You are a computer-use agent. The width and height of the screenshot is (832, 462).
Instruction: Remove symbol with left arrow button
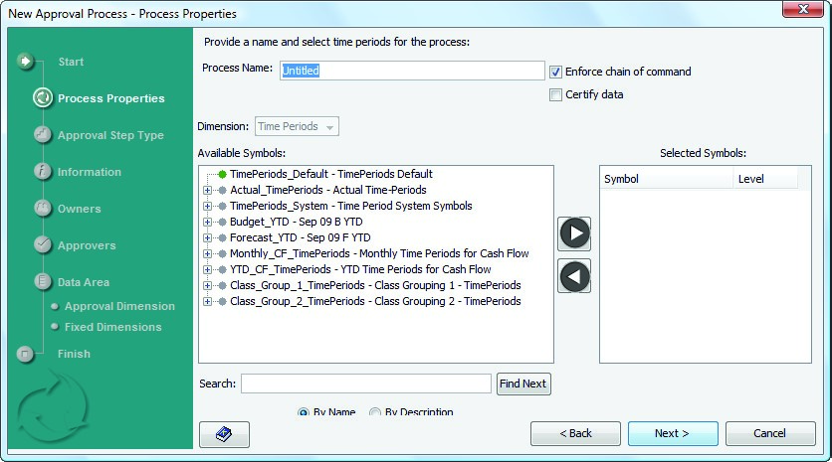point(574,276)
